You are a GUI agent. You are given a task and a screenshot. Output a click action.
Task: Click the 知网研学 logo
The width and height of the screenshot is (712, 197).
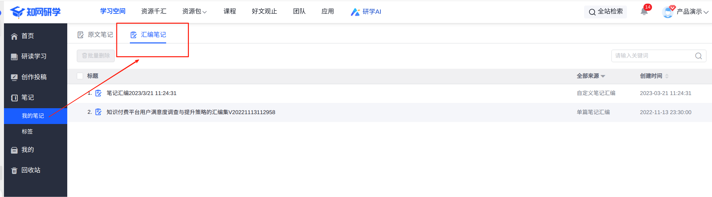35,12
